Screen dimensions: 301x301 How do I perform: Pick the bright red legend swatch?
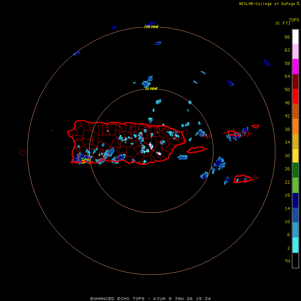[295, 96]
